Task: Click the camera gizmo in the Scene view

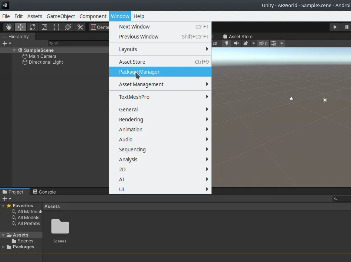Action: pos(291,98)
